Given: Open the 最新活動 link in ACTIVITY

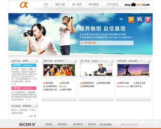Looking at the screenshot, I should pyautogui.click(x=49, y=83).
